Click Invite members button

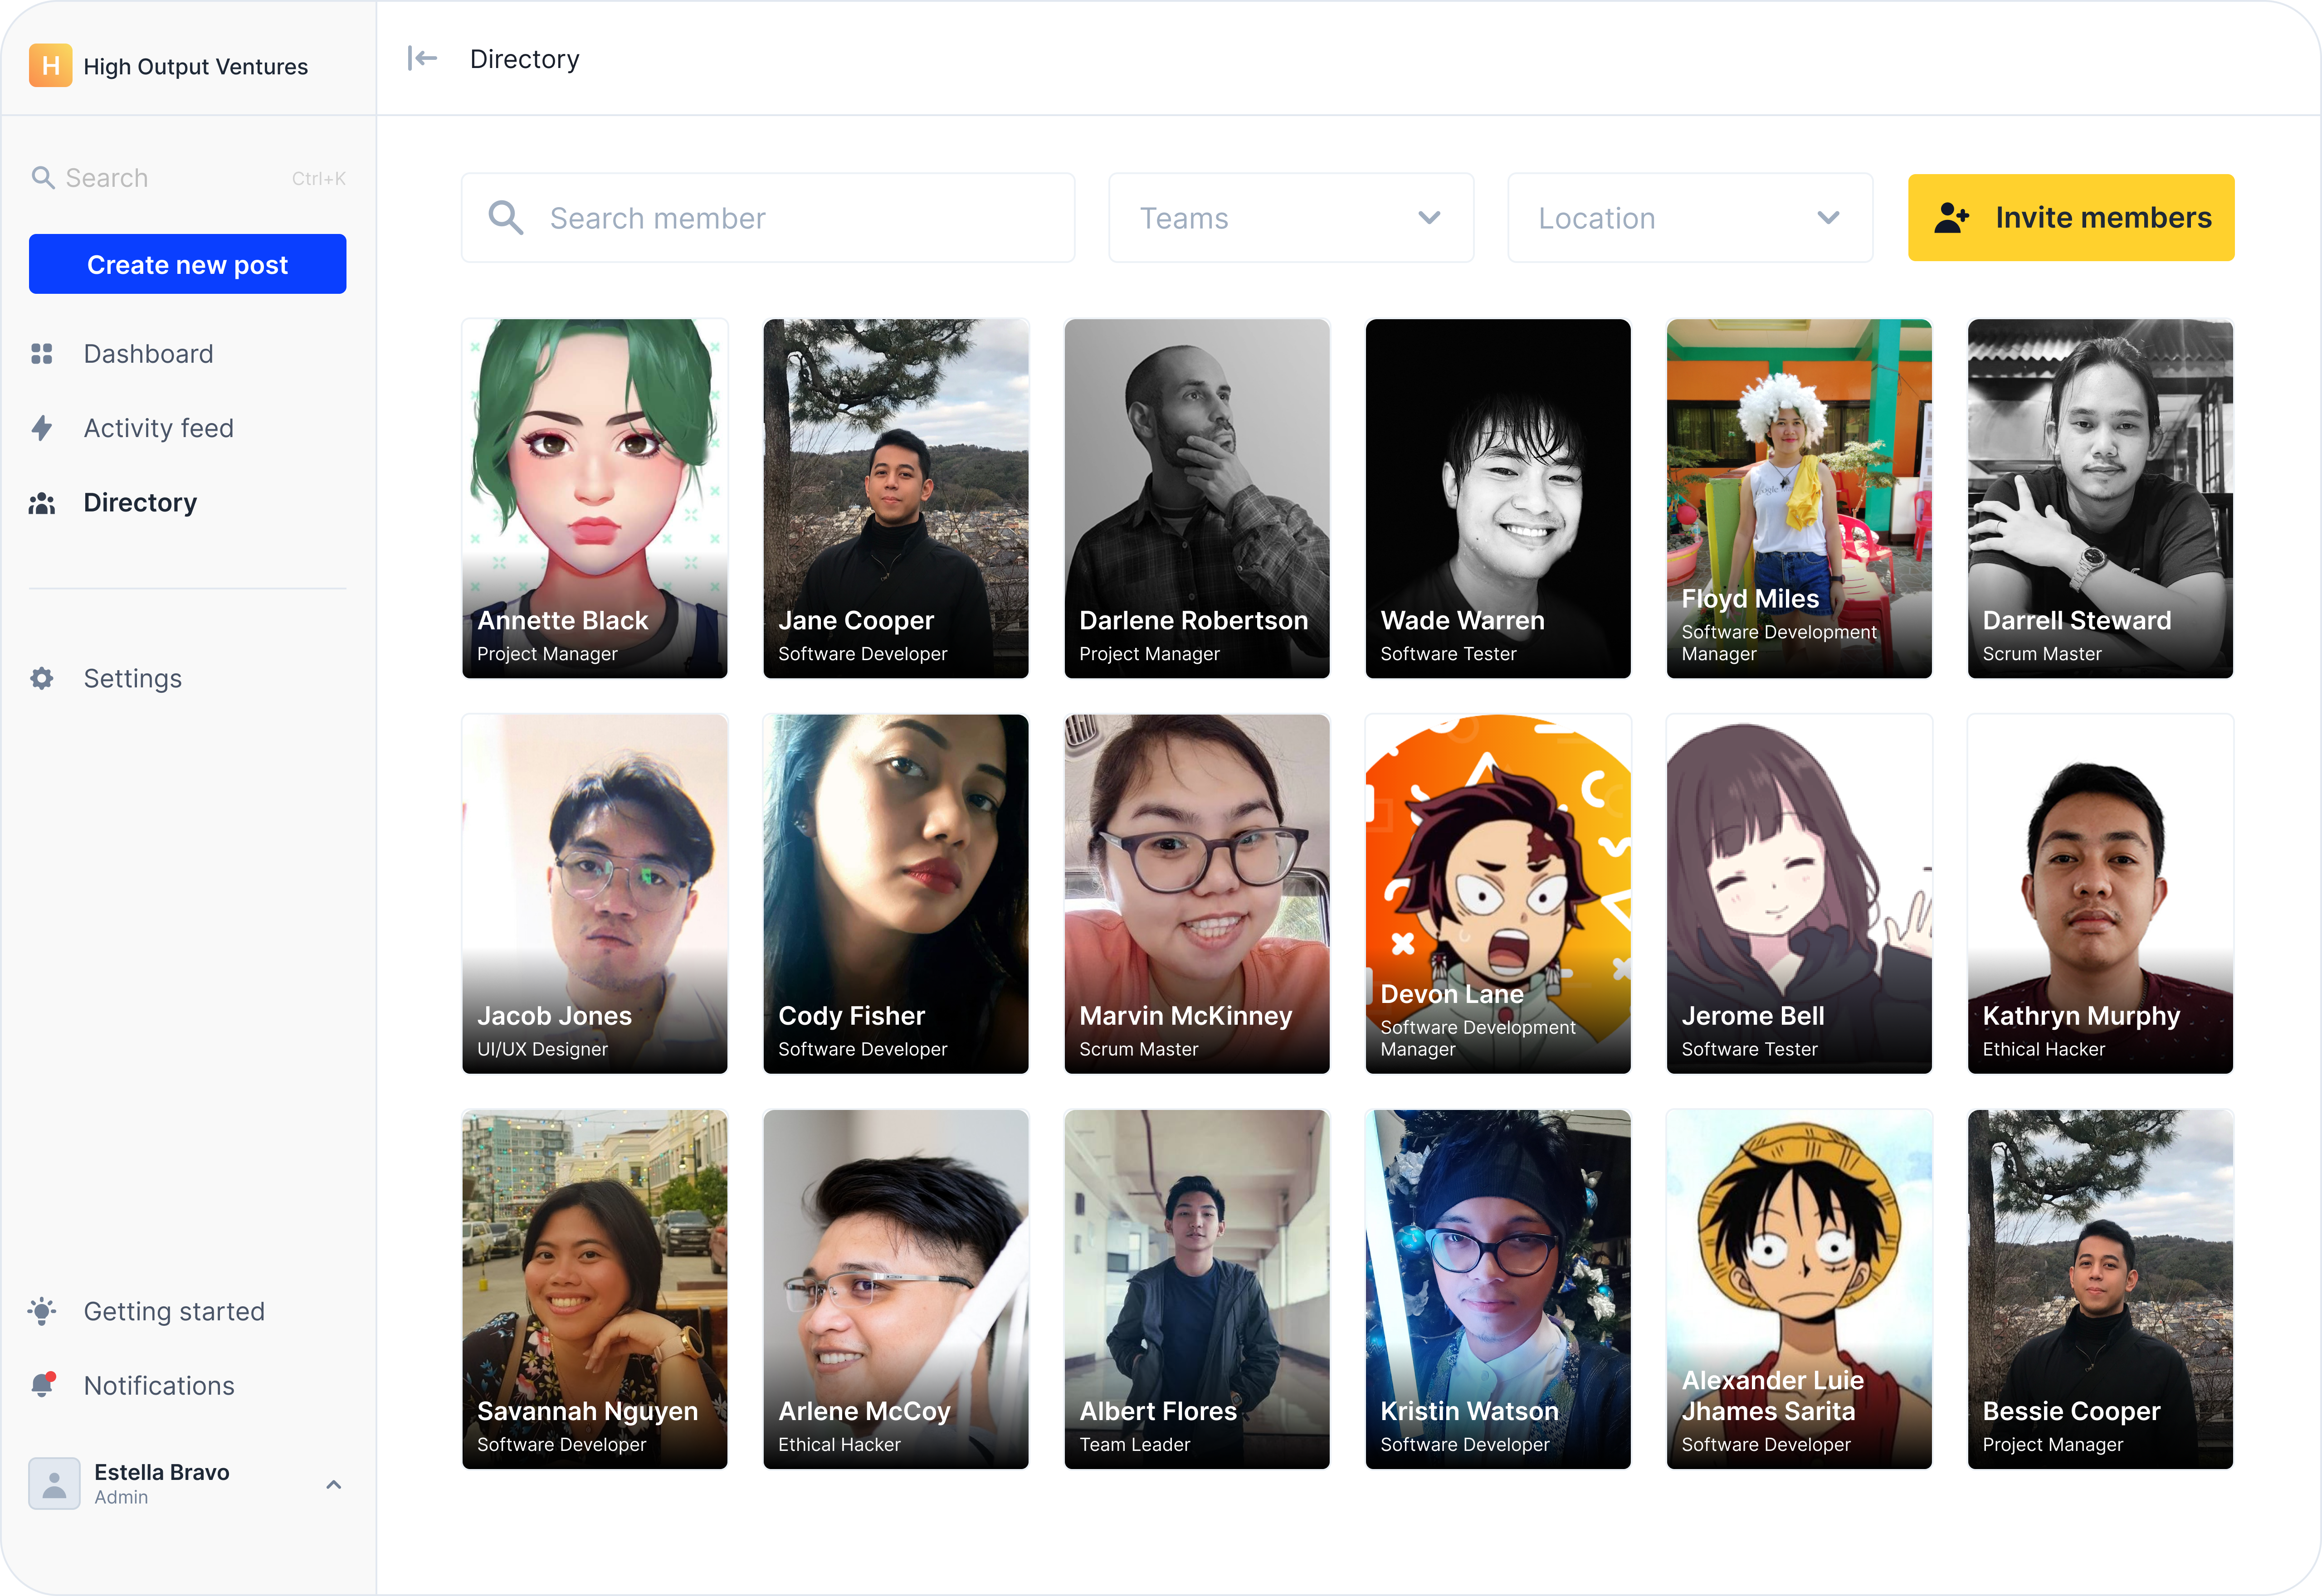pyautogui.click(x=2071, y=218)
